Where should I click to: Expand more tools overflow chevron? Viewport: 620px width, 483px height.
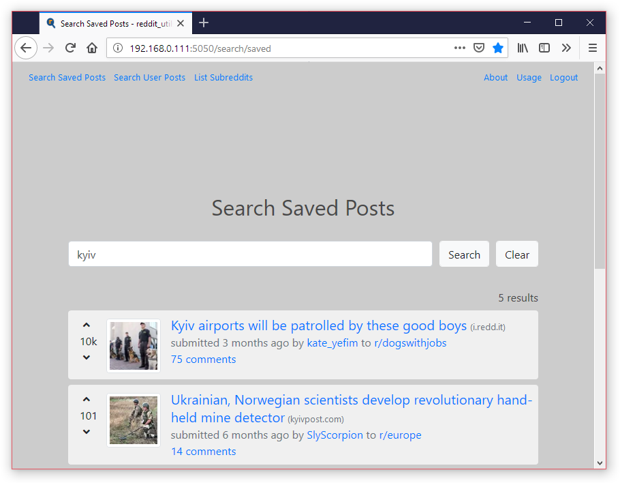[566, 48]
